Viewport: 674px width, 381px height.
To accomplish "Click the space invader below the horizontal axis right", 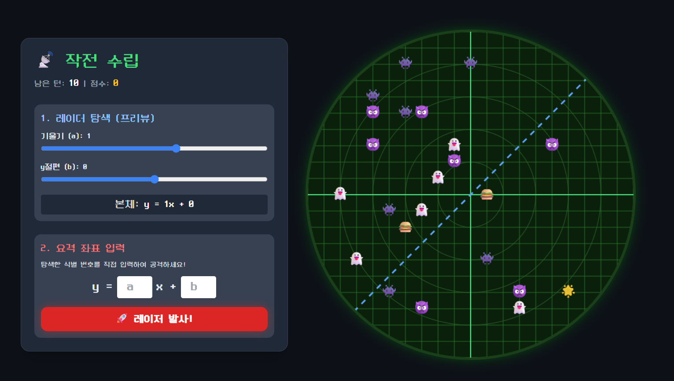I will (x=487, y=258).
